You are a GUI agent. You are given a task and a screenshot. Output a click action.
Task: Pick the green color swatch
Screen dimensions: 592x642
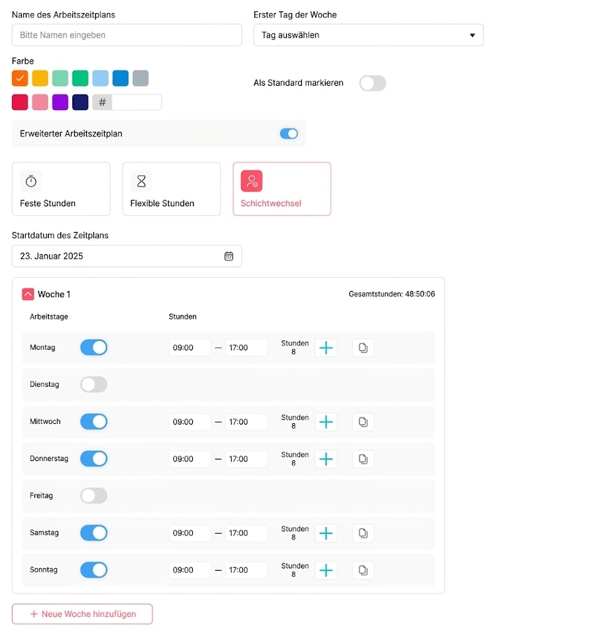[x=80, y=78]
